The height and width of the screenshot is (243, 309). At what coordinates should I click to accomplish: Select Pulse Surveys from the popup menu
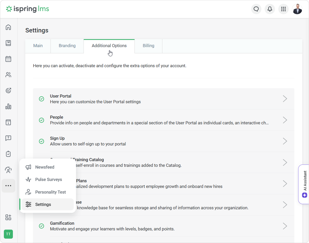point(48,179)
